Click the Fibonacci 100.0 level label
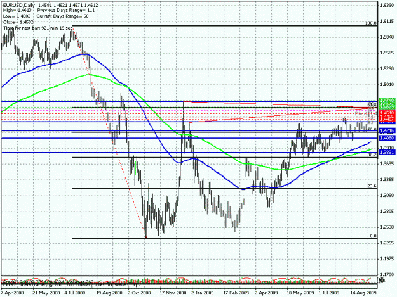 pyautogui.click(x=371, y=23)
